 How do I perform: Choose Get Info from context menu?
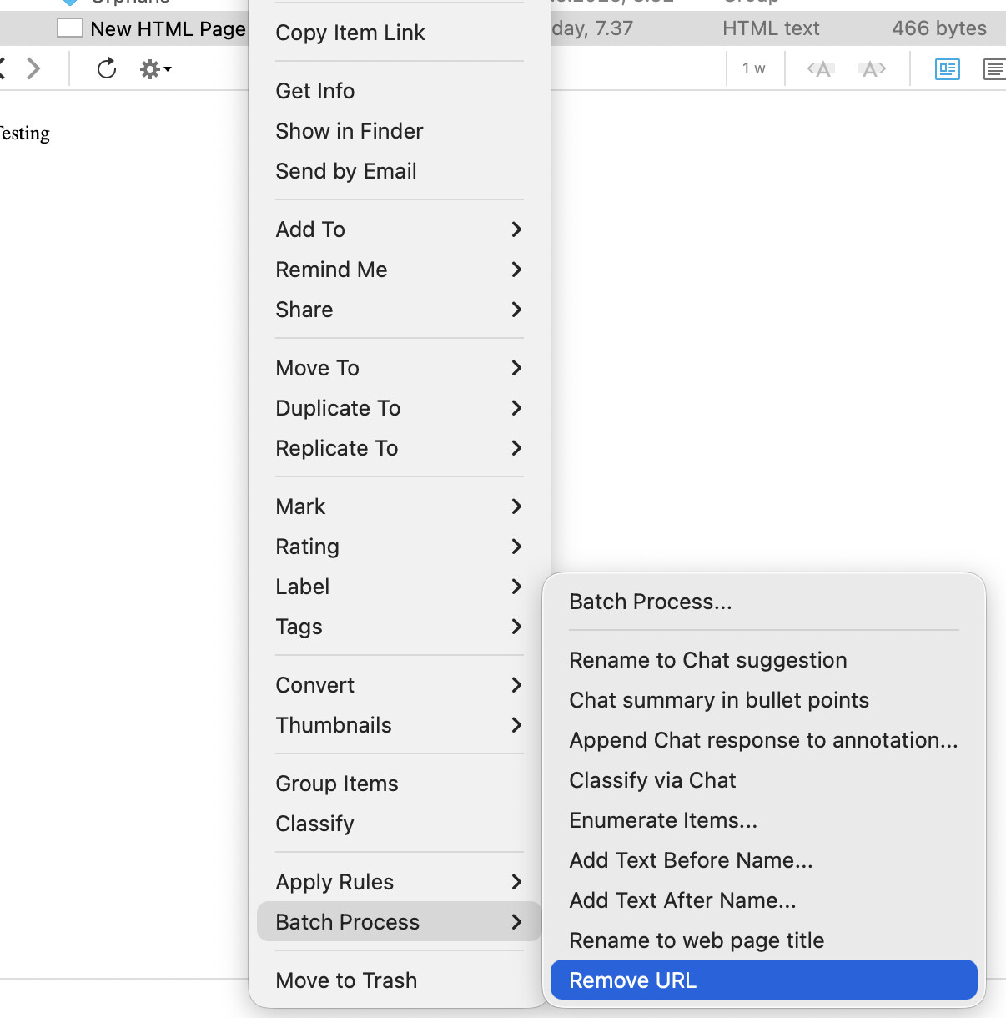click(x=315, y=91)
